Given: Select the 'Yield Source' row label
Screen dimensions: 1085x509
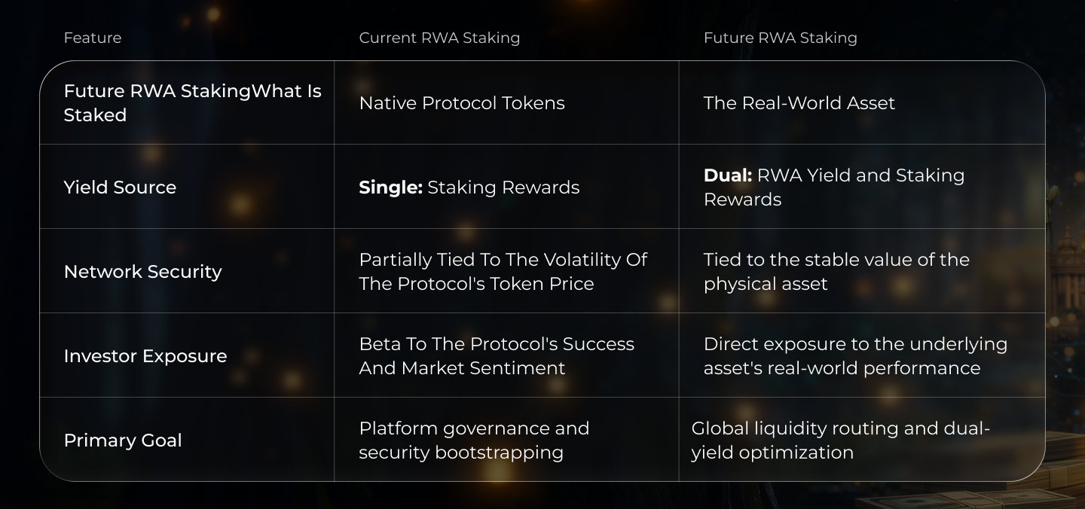Looking at the screenshot, I should (120, 187).
